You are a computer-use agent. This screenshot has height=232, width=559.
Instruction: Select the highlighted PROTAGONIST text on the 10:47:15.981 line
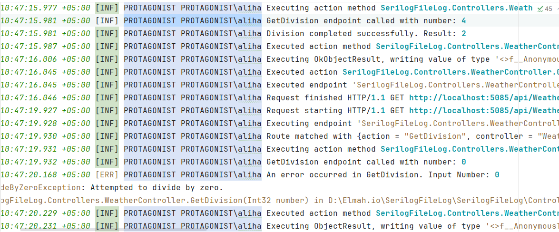[x=150, y=20]
